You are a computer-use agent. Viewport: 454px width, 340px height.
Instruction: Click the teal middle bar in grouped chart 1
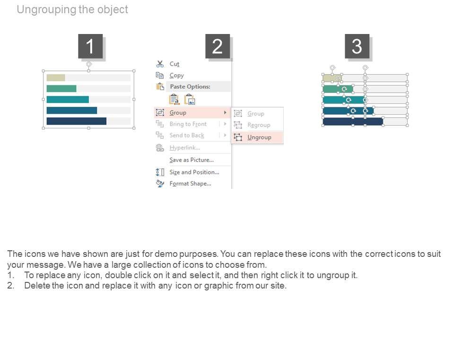[x=68, y=99]
